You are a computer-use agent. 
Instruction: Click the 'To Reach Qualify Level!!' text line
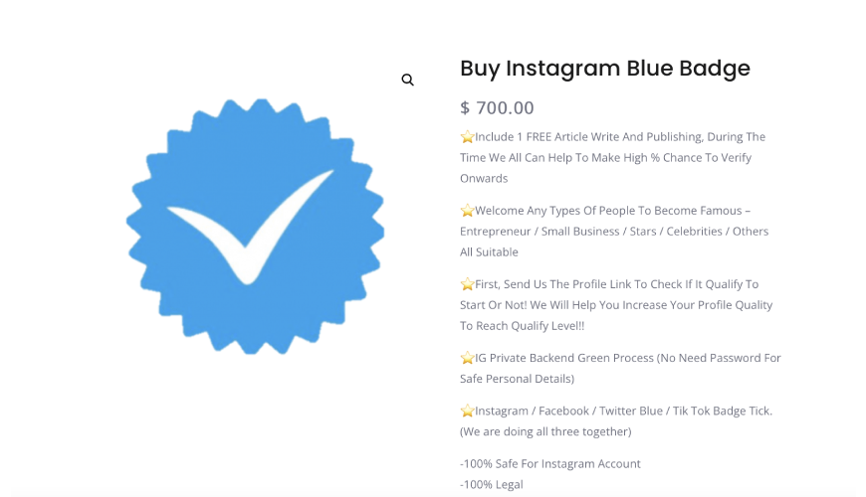point(523,326)
